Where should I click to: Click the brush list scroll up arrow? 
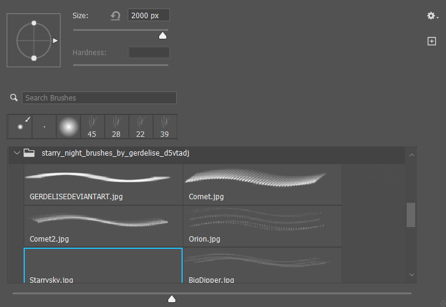(412, 155)
